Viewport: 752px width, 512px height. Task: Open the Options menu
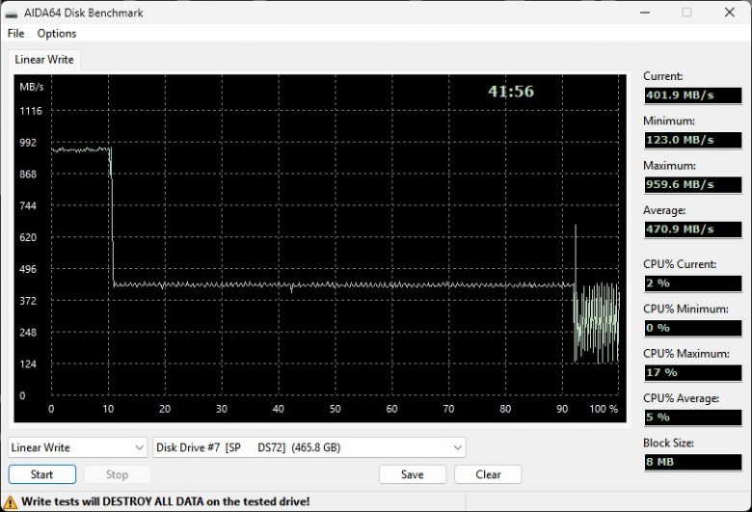click(57, 33)
